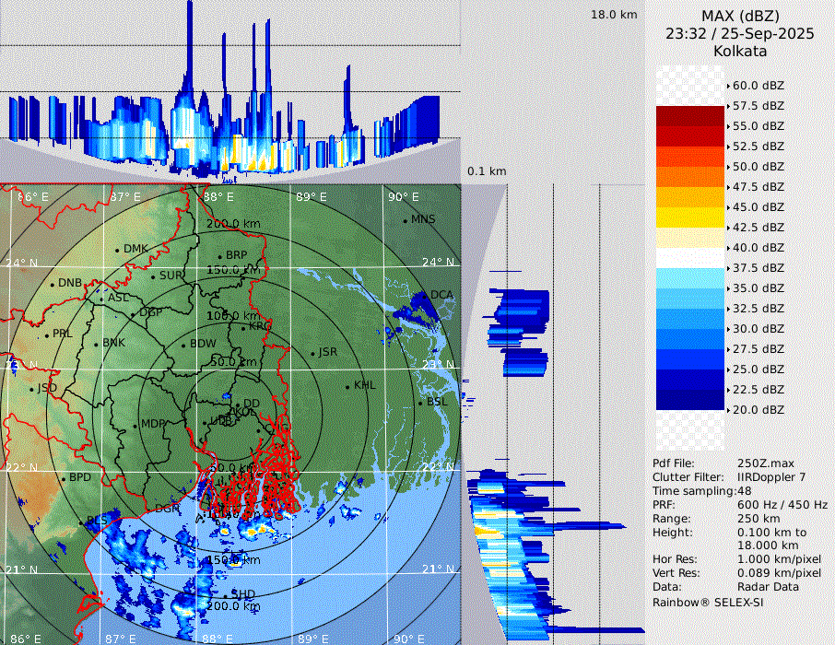
Task: Click the Kolkata location title
Action: [x=740, y=52]
